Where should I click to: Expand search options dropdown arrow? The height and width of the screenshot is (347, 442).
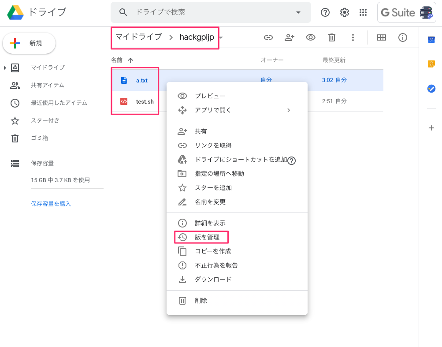298,12
